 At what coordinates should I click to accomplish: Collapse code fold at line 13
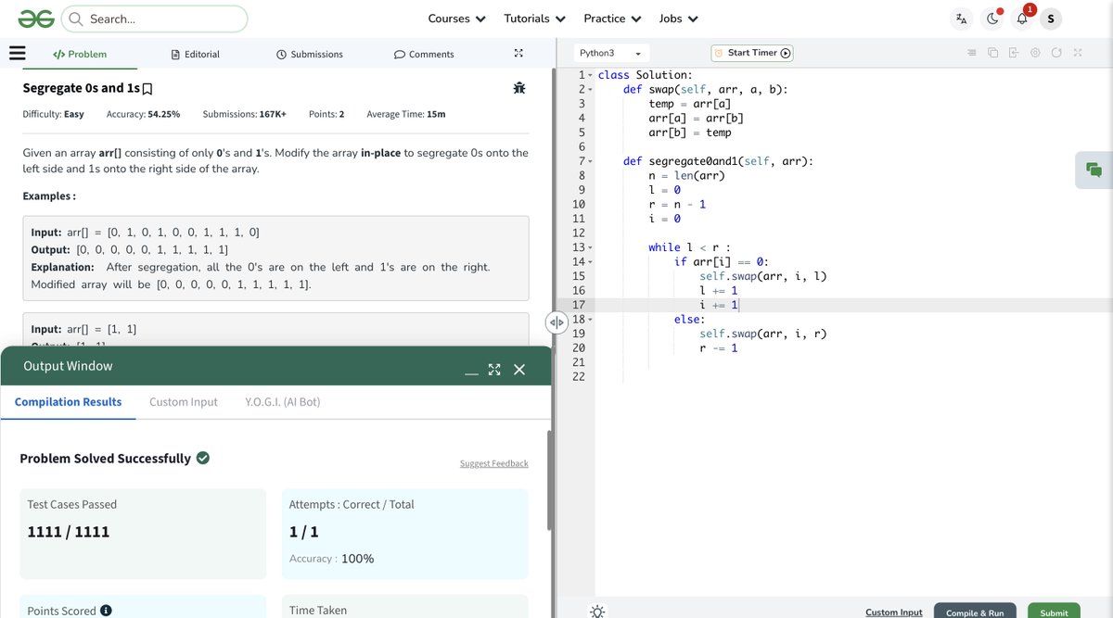click(590, 247)
